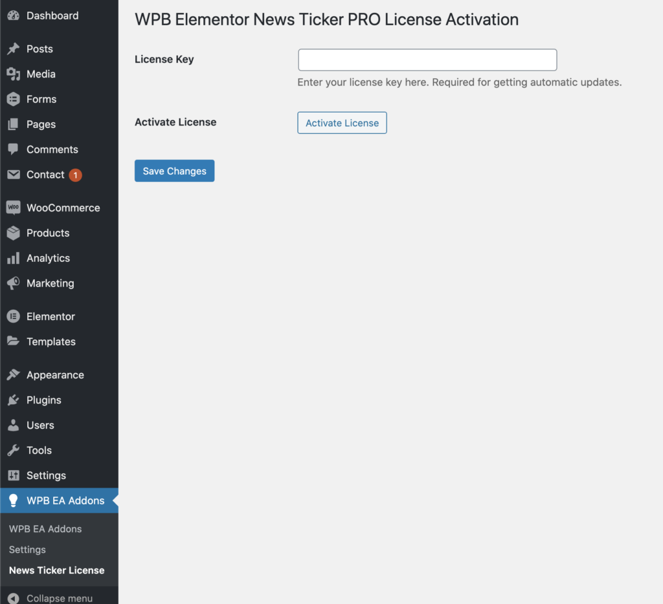The image size is (663, 604).
Task: Select the highlighted WPB EA Addons menu
Action: 59,501
